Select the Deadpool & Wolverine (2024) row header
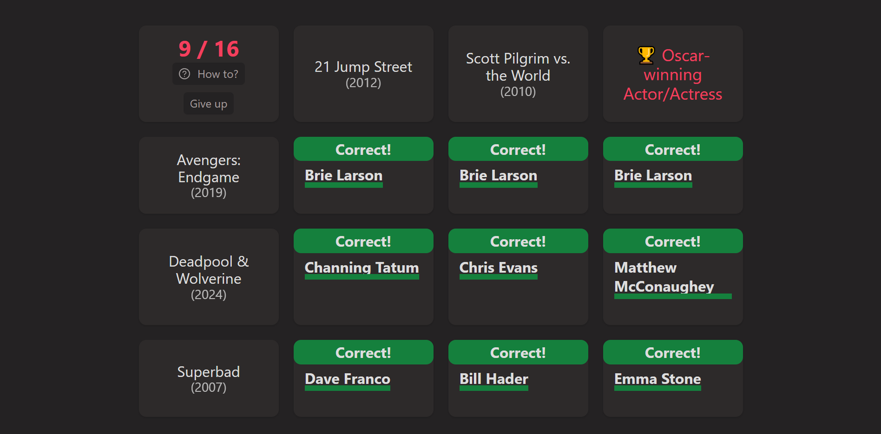 (209, 277)
